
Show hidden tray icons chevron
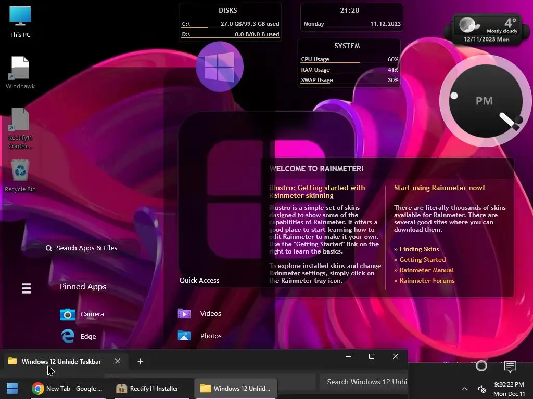(x=465, y=389)
